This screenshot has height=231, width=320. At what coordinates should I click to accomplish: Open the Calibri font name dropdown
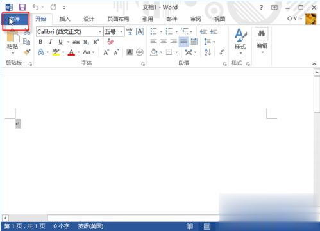[99, 31]
